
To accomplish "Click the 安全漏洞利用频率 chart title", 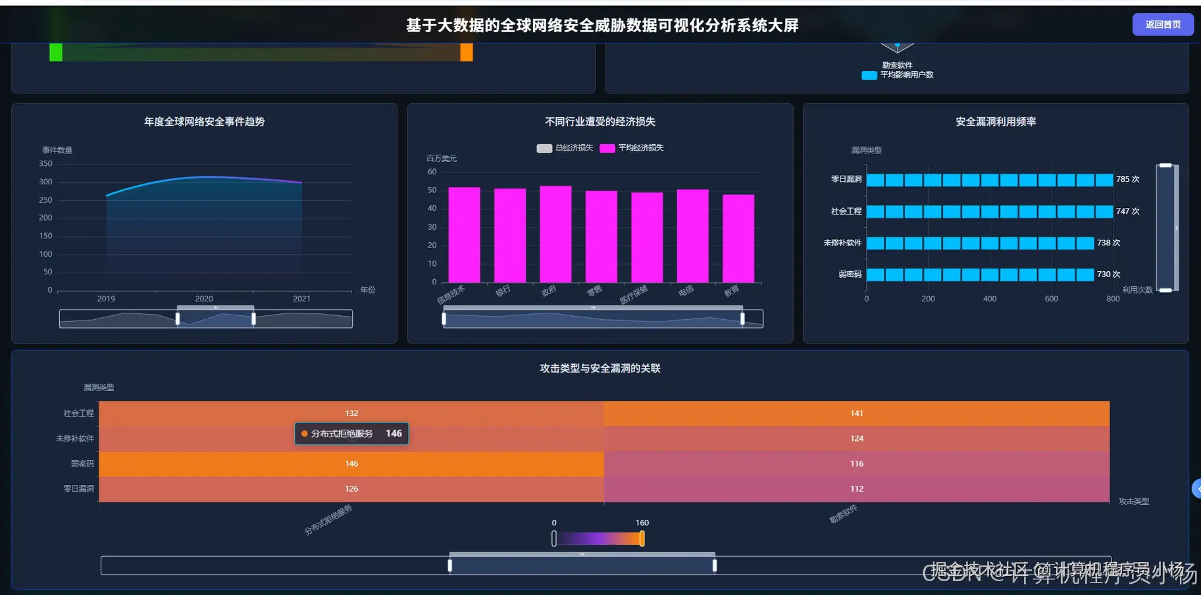I will [996, 122].
